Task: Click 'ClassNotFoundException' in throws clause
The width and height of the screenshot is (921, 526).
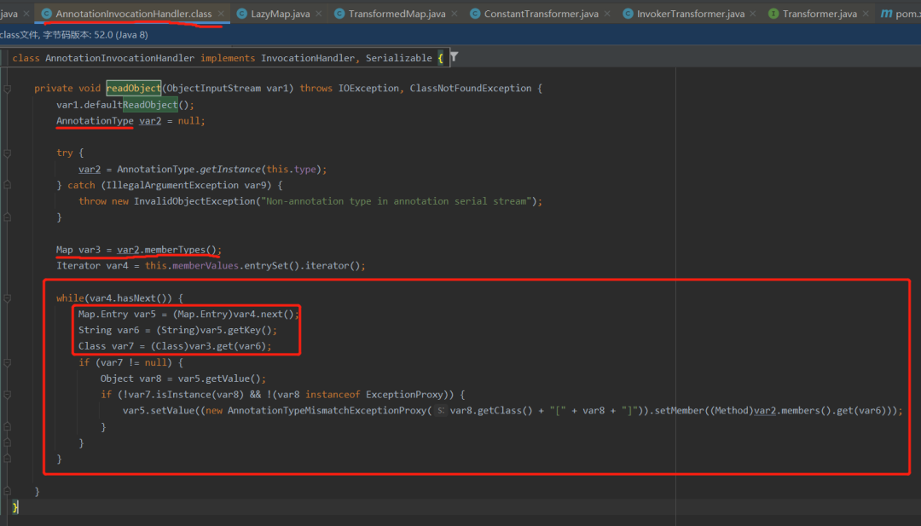Action: pos(471,88)
